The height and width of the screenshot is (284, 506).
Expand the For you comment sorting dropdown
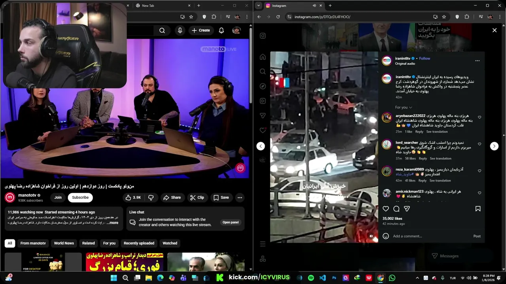(404, 107)
